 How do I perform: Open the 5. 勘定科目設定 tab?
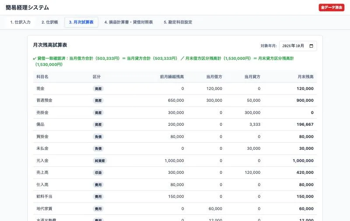click(x=178, y=22)
